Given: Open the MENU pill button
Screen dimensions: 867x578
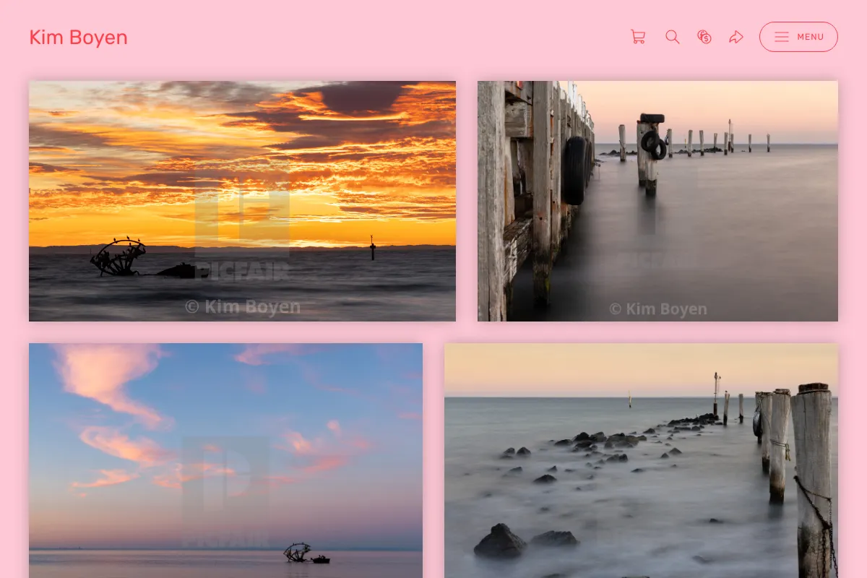Looking at the screenshot, I should (x=798, y=37).
